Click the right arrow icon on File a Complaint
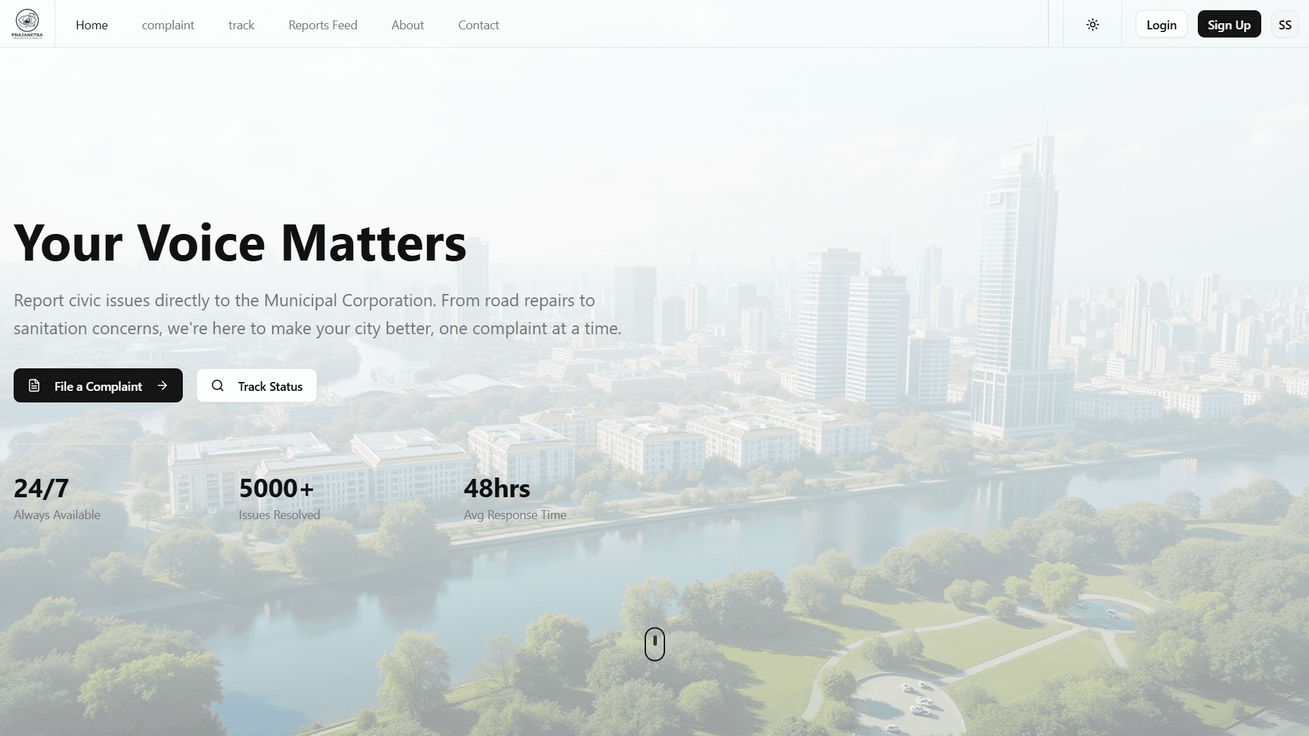The width and height of the screenshot is (1309, 736). [x=162, y=385]
